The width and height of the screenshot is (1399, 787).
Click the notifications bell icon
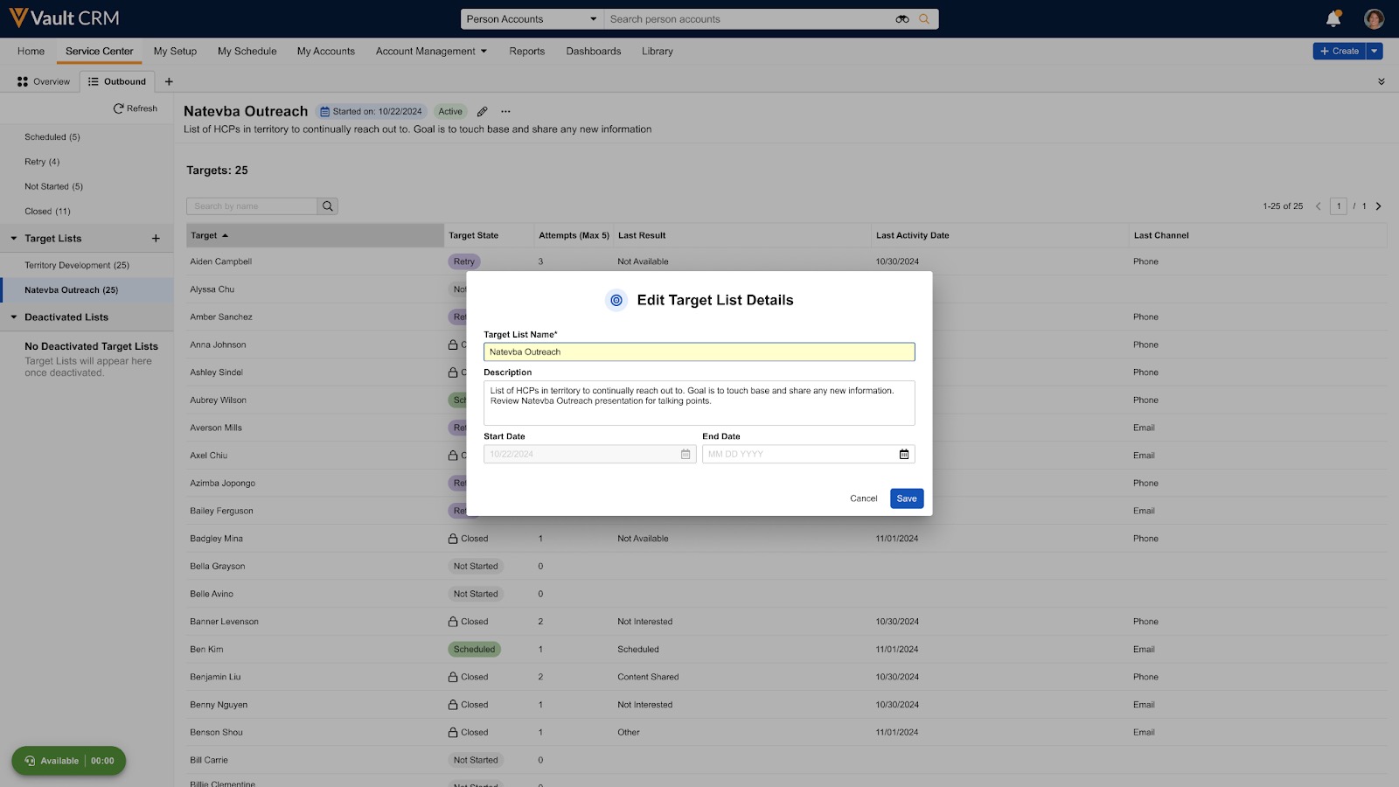pyautogui.click(x=1333, y=18)
